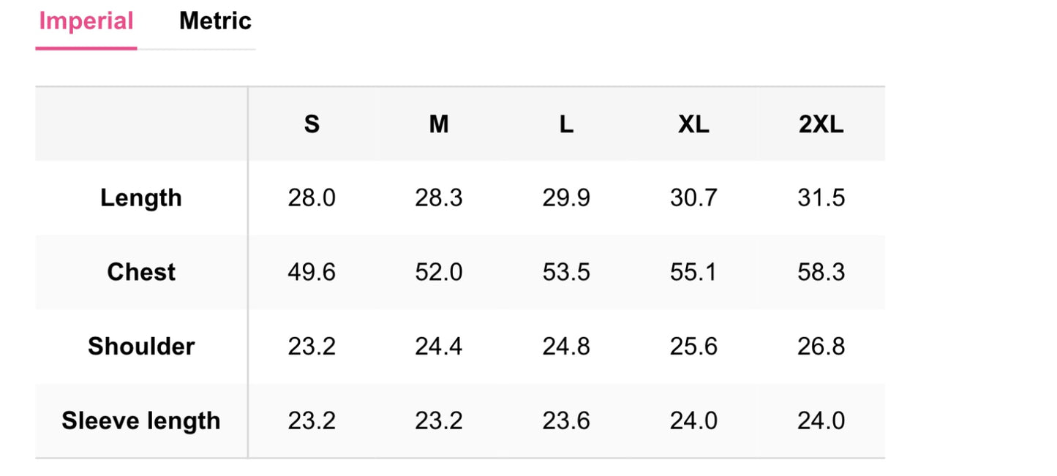Select the Imperial tab

click(86, 21)
